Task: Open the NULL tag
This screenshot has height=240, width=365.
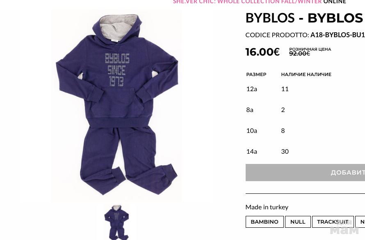Action: pyautogui.click(x=298, y=222)
